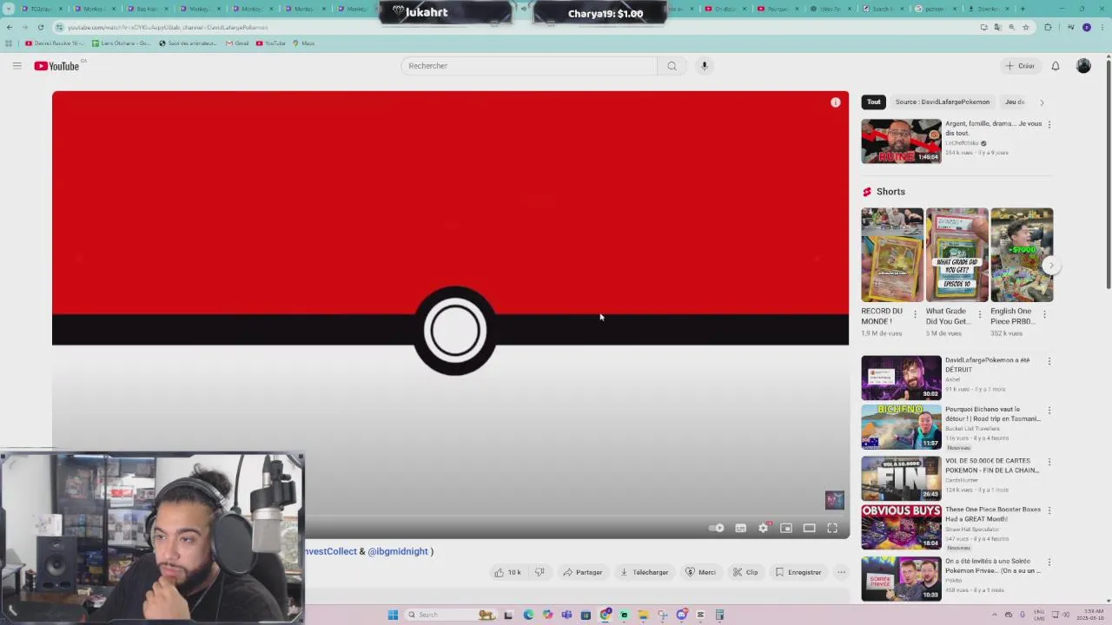Image resolution: width=1112 pixels, height=625 pixels.
Task: Open options for One Piece Booster Boxes video
Action: [1049, 510]
